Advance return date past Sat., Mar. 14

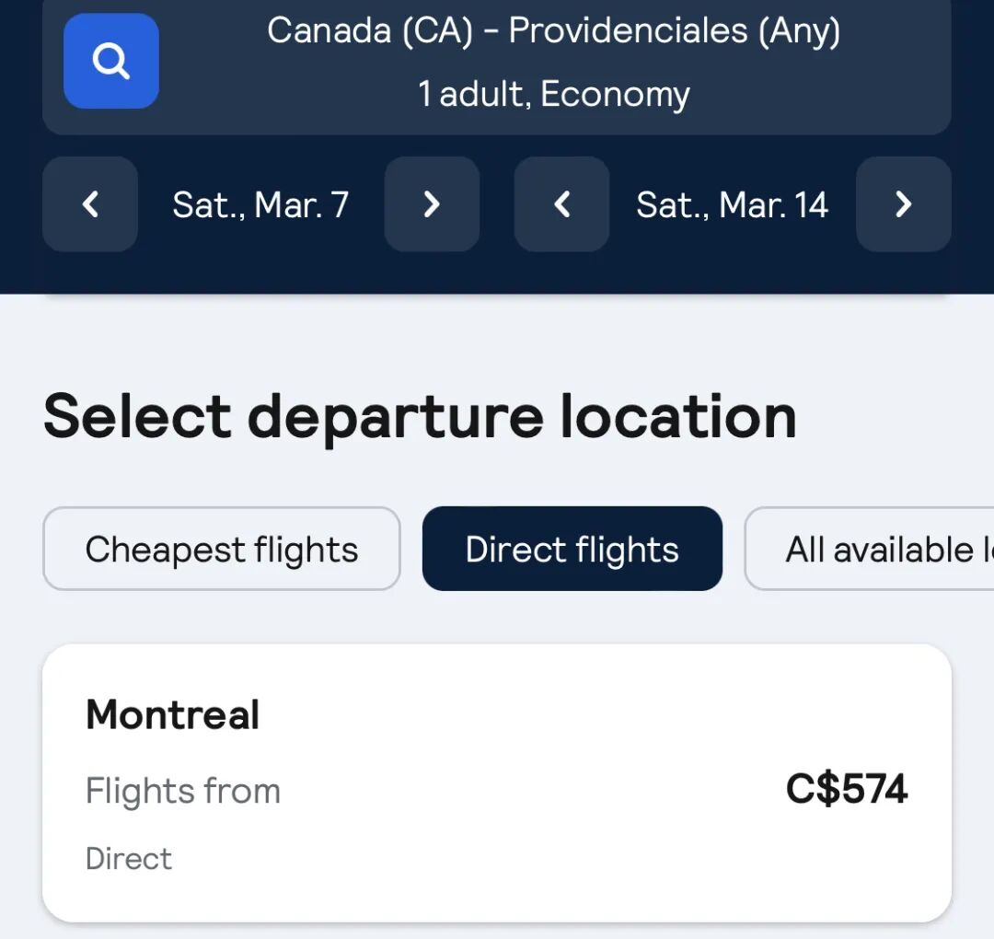pos(903,204)
